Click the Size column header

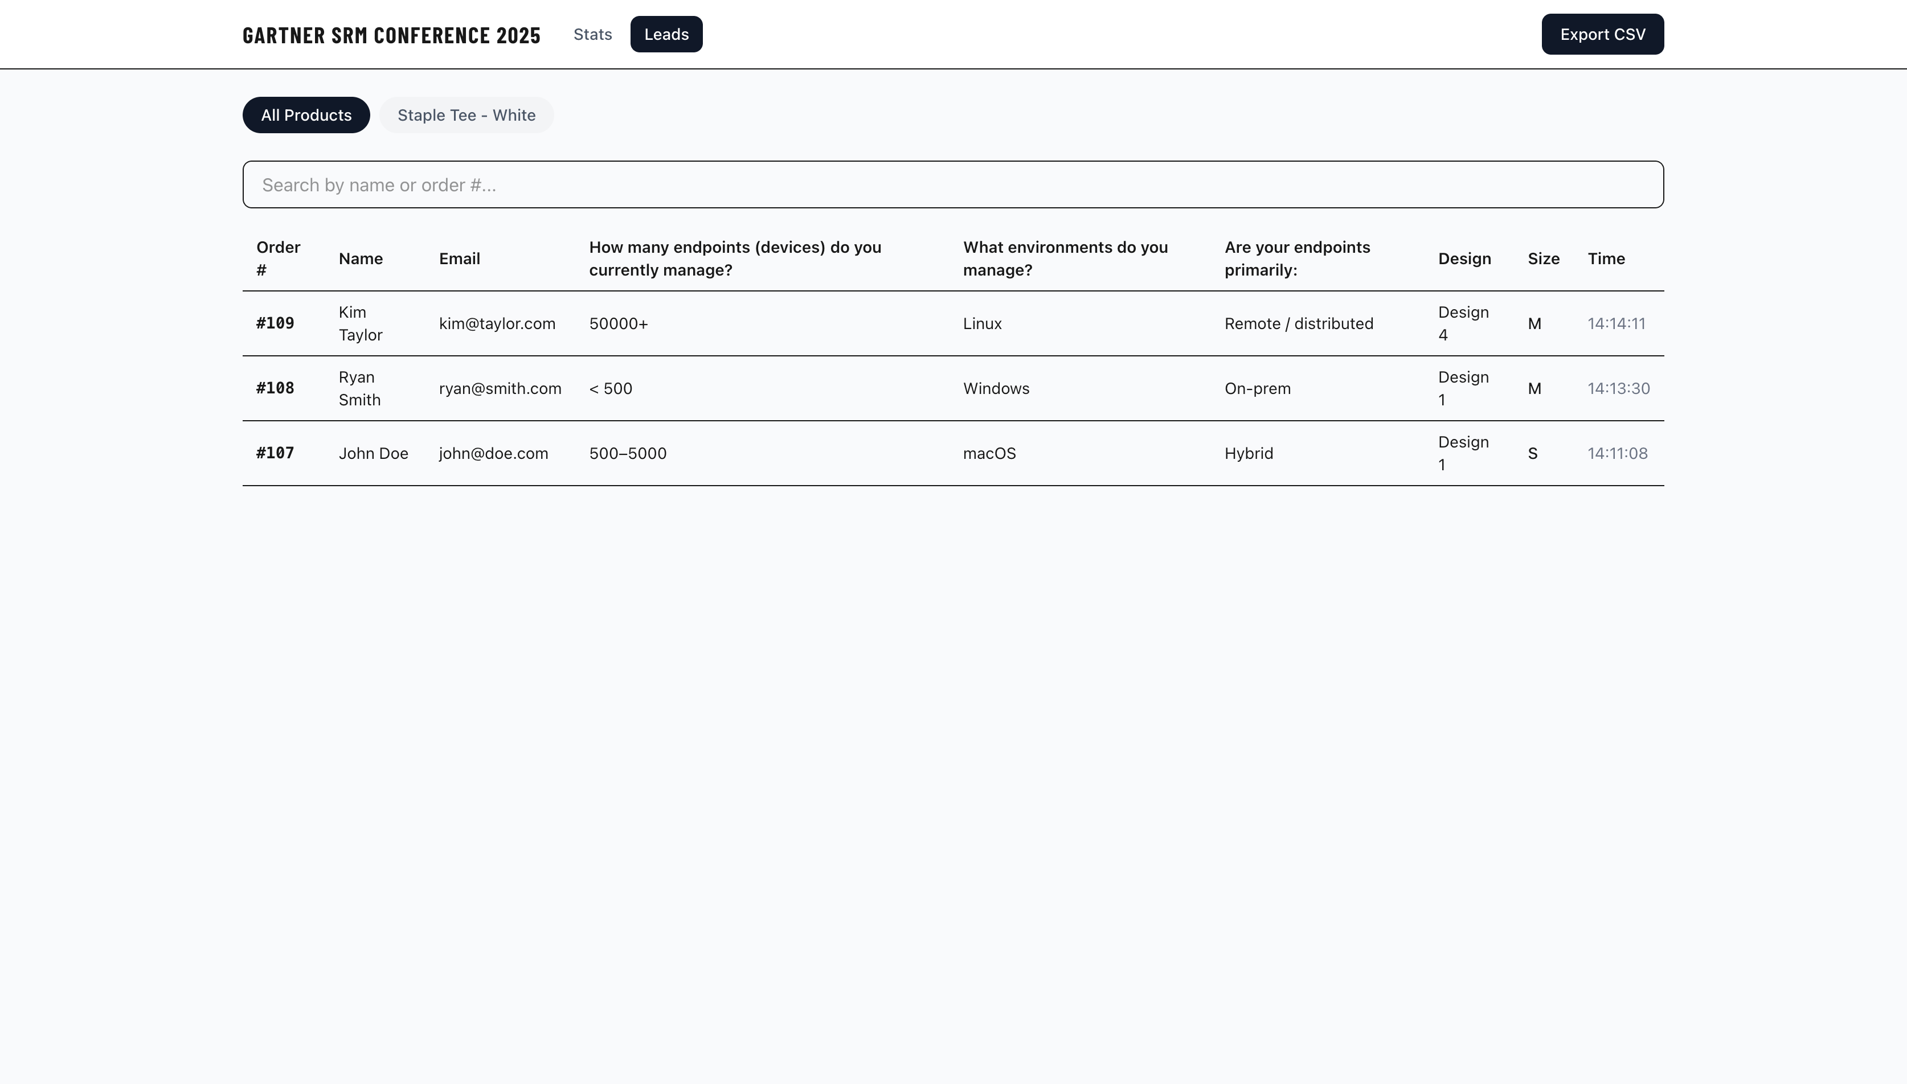tap(1543, 258)
